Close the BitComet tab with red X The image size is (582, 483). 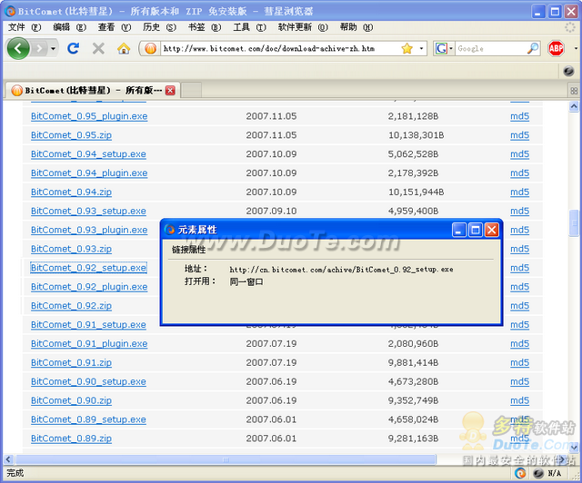(170, 90)
